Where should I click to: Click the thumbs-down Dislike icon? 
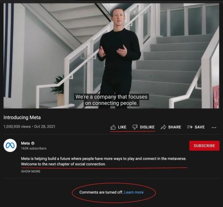[135, 127]
